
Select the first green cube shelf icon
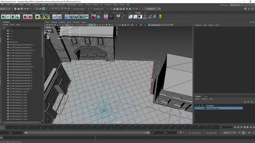point(4,17)
